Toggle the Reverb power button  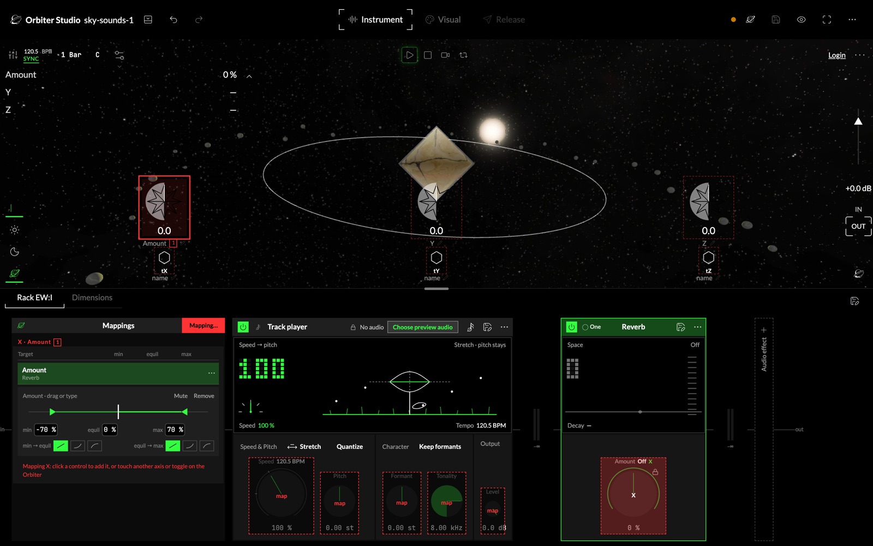pyautogui.click(x=571, y=327)
